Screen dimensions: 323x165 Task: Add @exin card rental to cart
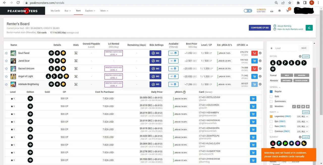[x=253, y=145]
